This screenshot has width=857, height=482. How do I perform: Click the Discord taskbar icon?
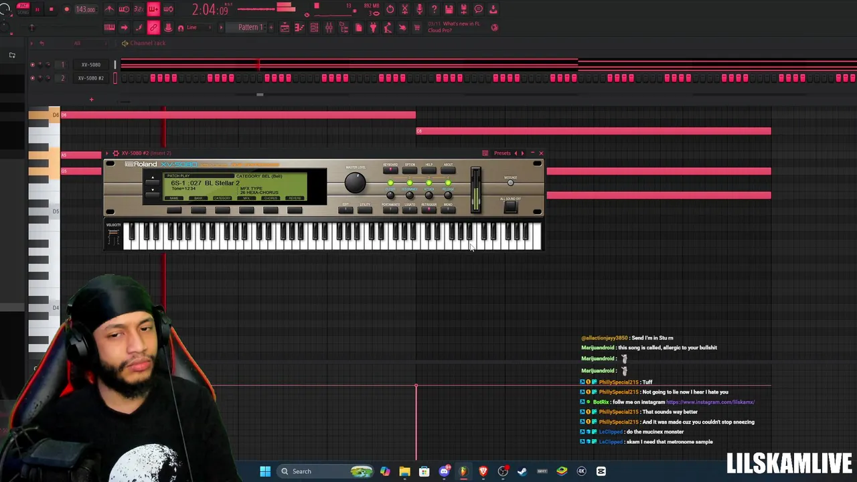click(444, 471)
